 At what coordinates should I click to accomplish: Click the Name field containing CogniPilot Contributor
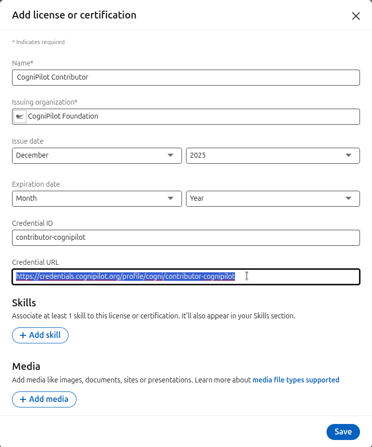click(185, 78)
